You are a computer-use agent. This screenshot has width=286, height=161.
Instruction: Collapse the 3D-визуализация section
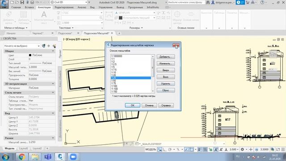click(x=53, y=84)
